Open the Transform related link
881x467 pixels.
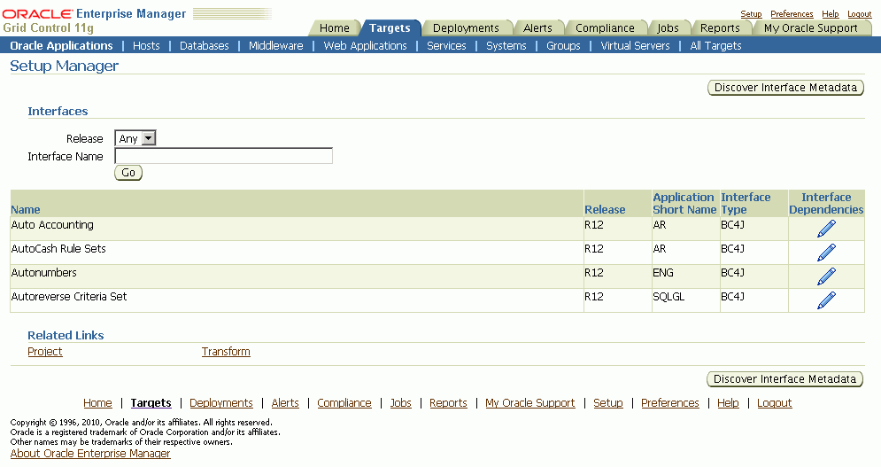point(226,352)
